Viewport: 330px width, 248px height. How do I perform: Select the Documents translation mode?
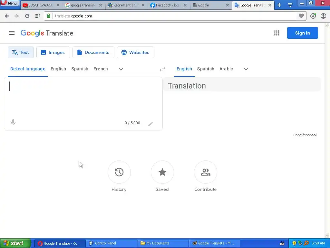[93, 52]
